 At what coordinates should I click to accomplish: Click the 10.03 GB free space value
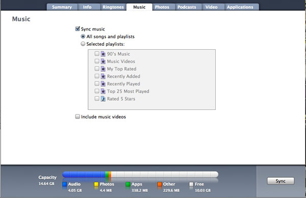click(203, 190)
